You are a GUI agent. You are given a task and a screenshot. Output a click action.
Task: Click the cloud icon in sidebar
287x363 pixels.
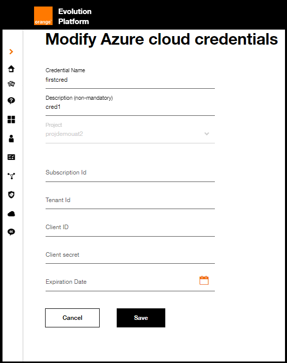point(11,214)
